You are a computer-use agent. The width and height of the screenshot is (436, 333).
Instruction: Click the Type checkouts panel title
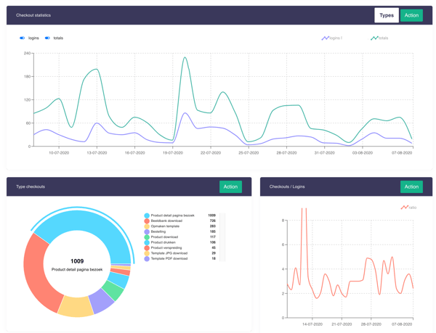(31, 186)
